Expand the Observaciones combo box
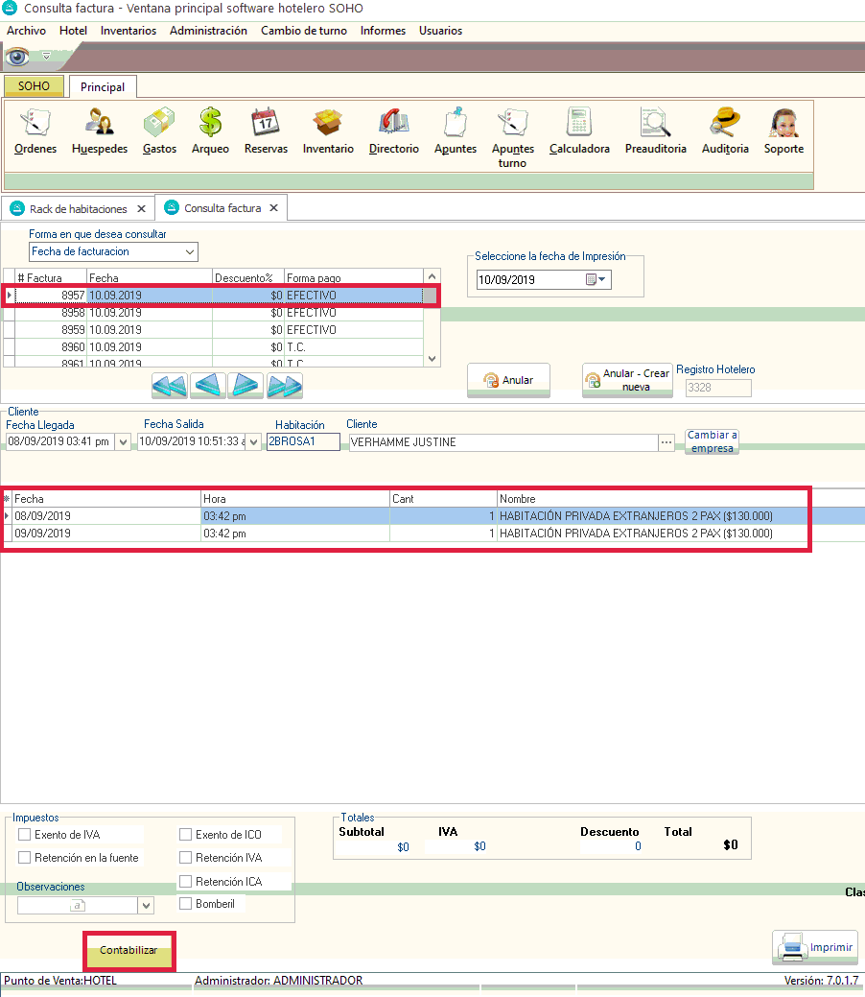865x997 pixels. click(146, 905)
